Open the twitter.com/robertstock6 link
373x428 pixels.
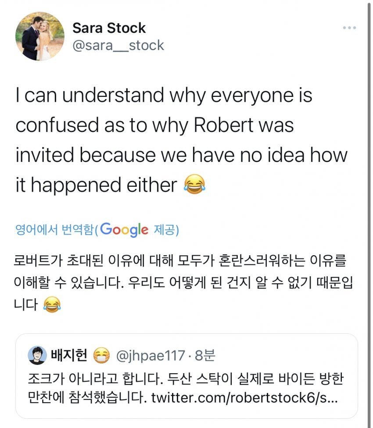245,398
